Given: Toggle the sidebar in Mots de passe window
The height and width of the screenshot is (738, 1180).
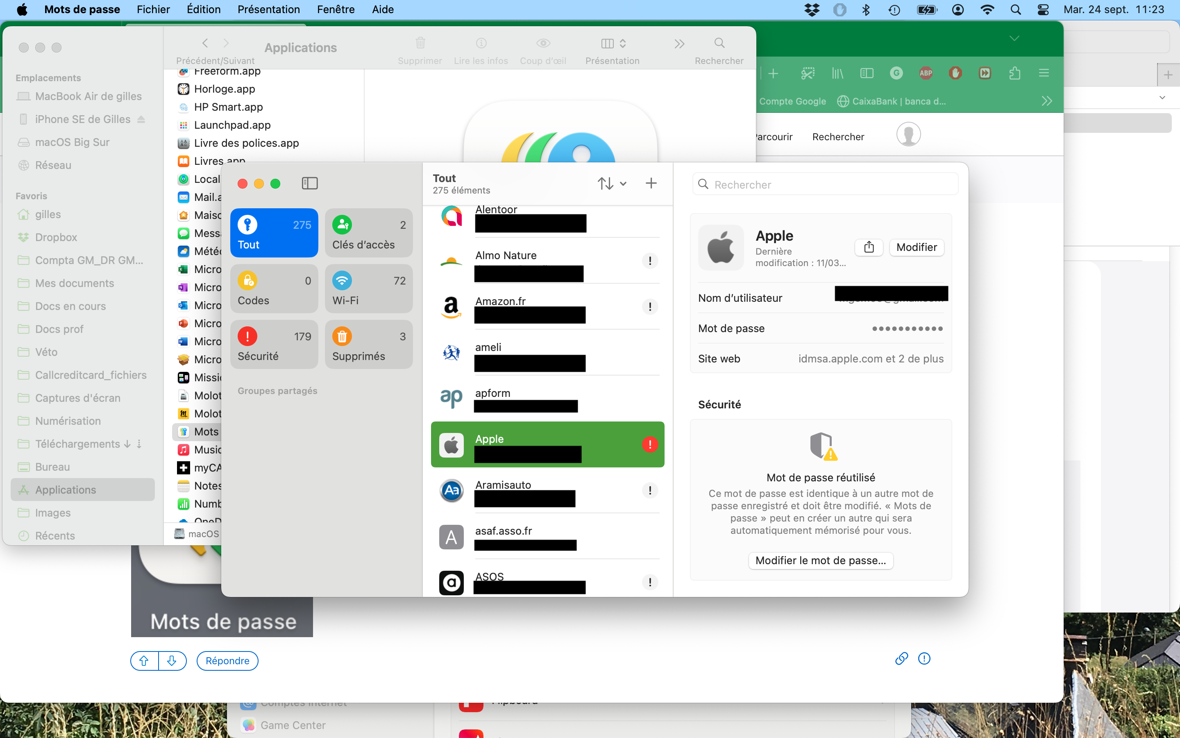Looking at the screenshot, I should (x=310, y=183).
